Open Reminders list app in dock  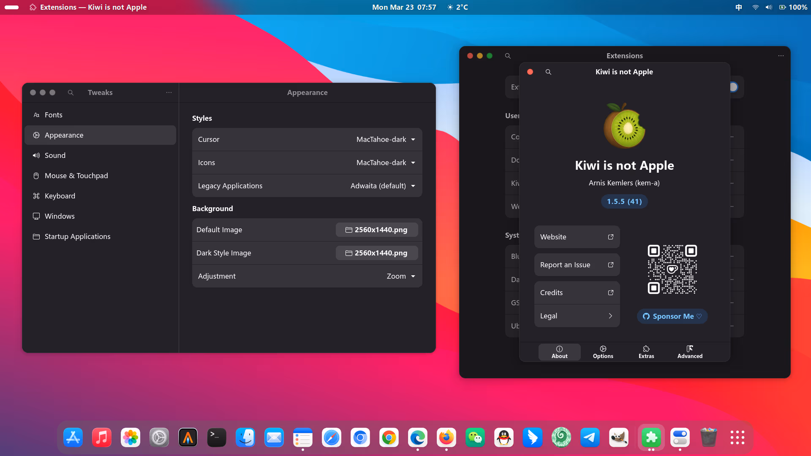point(303,437)
